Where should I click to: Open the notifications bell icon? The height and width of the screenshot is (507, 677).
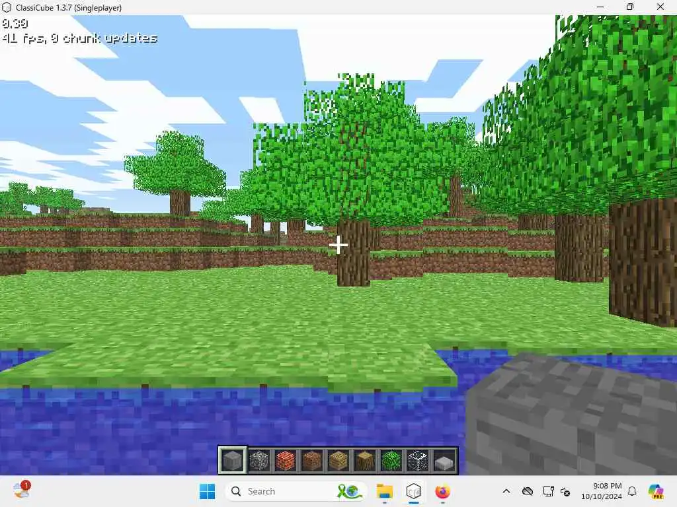pos(632,491)
